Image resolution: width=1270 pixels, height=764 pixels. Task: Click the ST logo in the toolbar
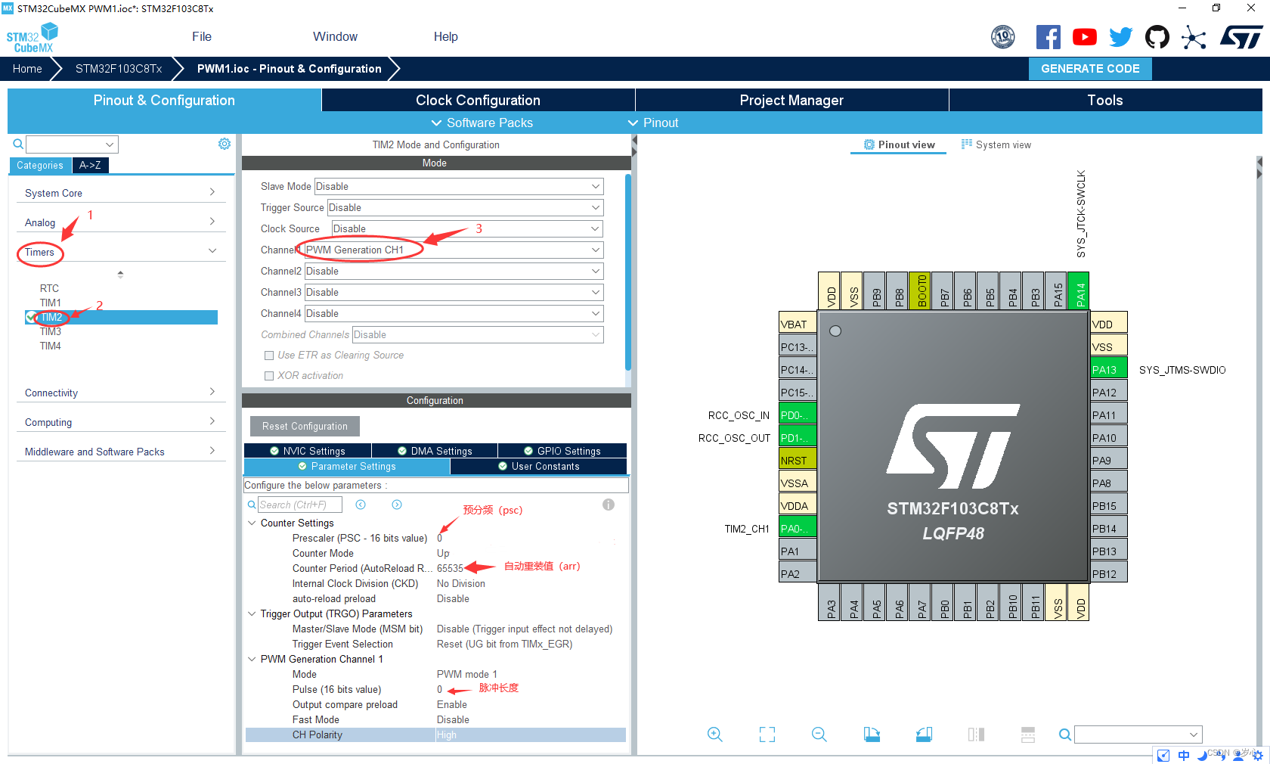(1241, 36)
